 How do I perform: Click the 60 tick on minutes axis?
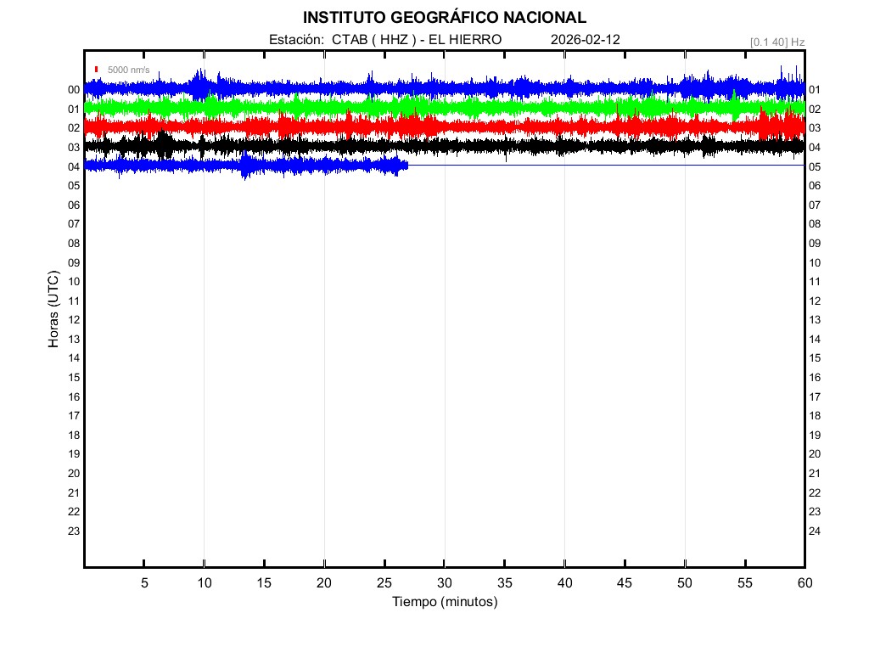[804, 583]
